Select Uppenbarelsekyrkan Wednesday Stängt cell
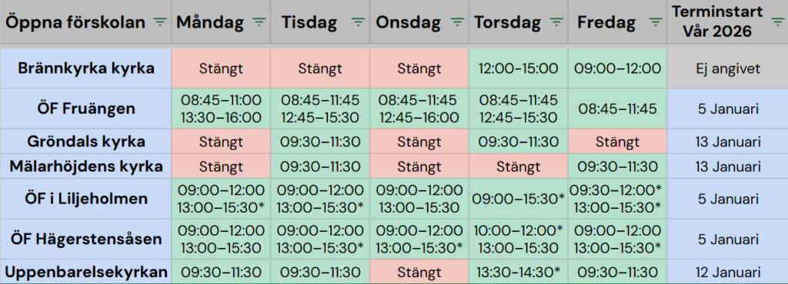The height and width of the screenshot is (284, 788). pyautogui.click(x=419, y=272)
